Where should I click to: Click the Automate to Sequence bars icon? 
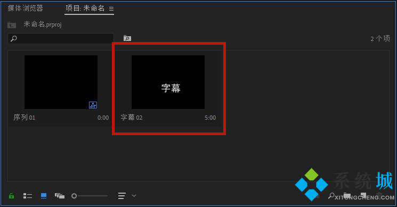click(x=317, y=196)
